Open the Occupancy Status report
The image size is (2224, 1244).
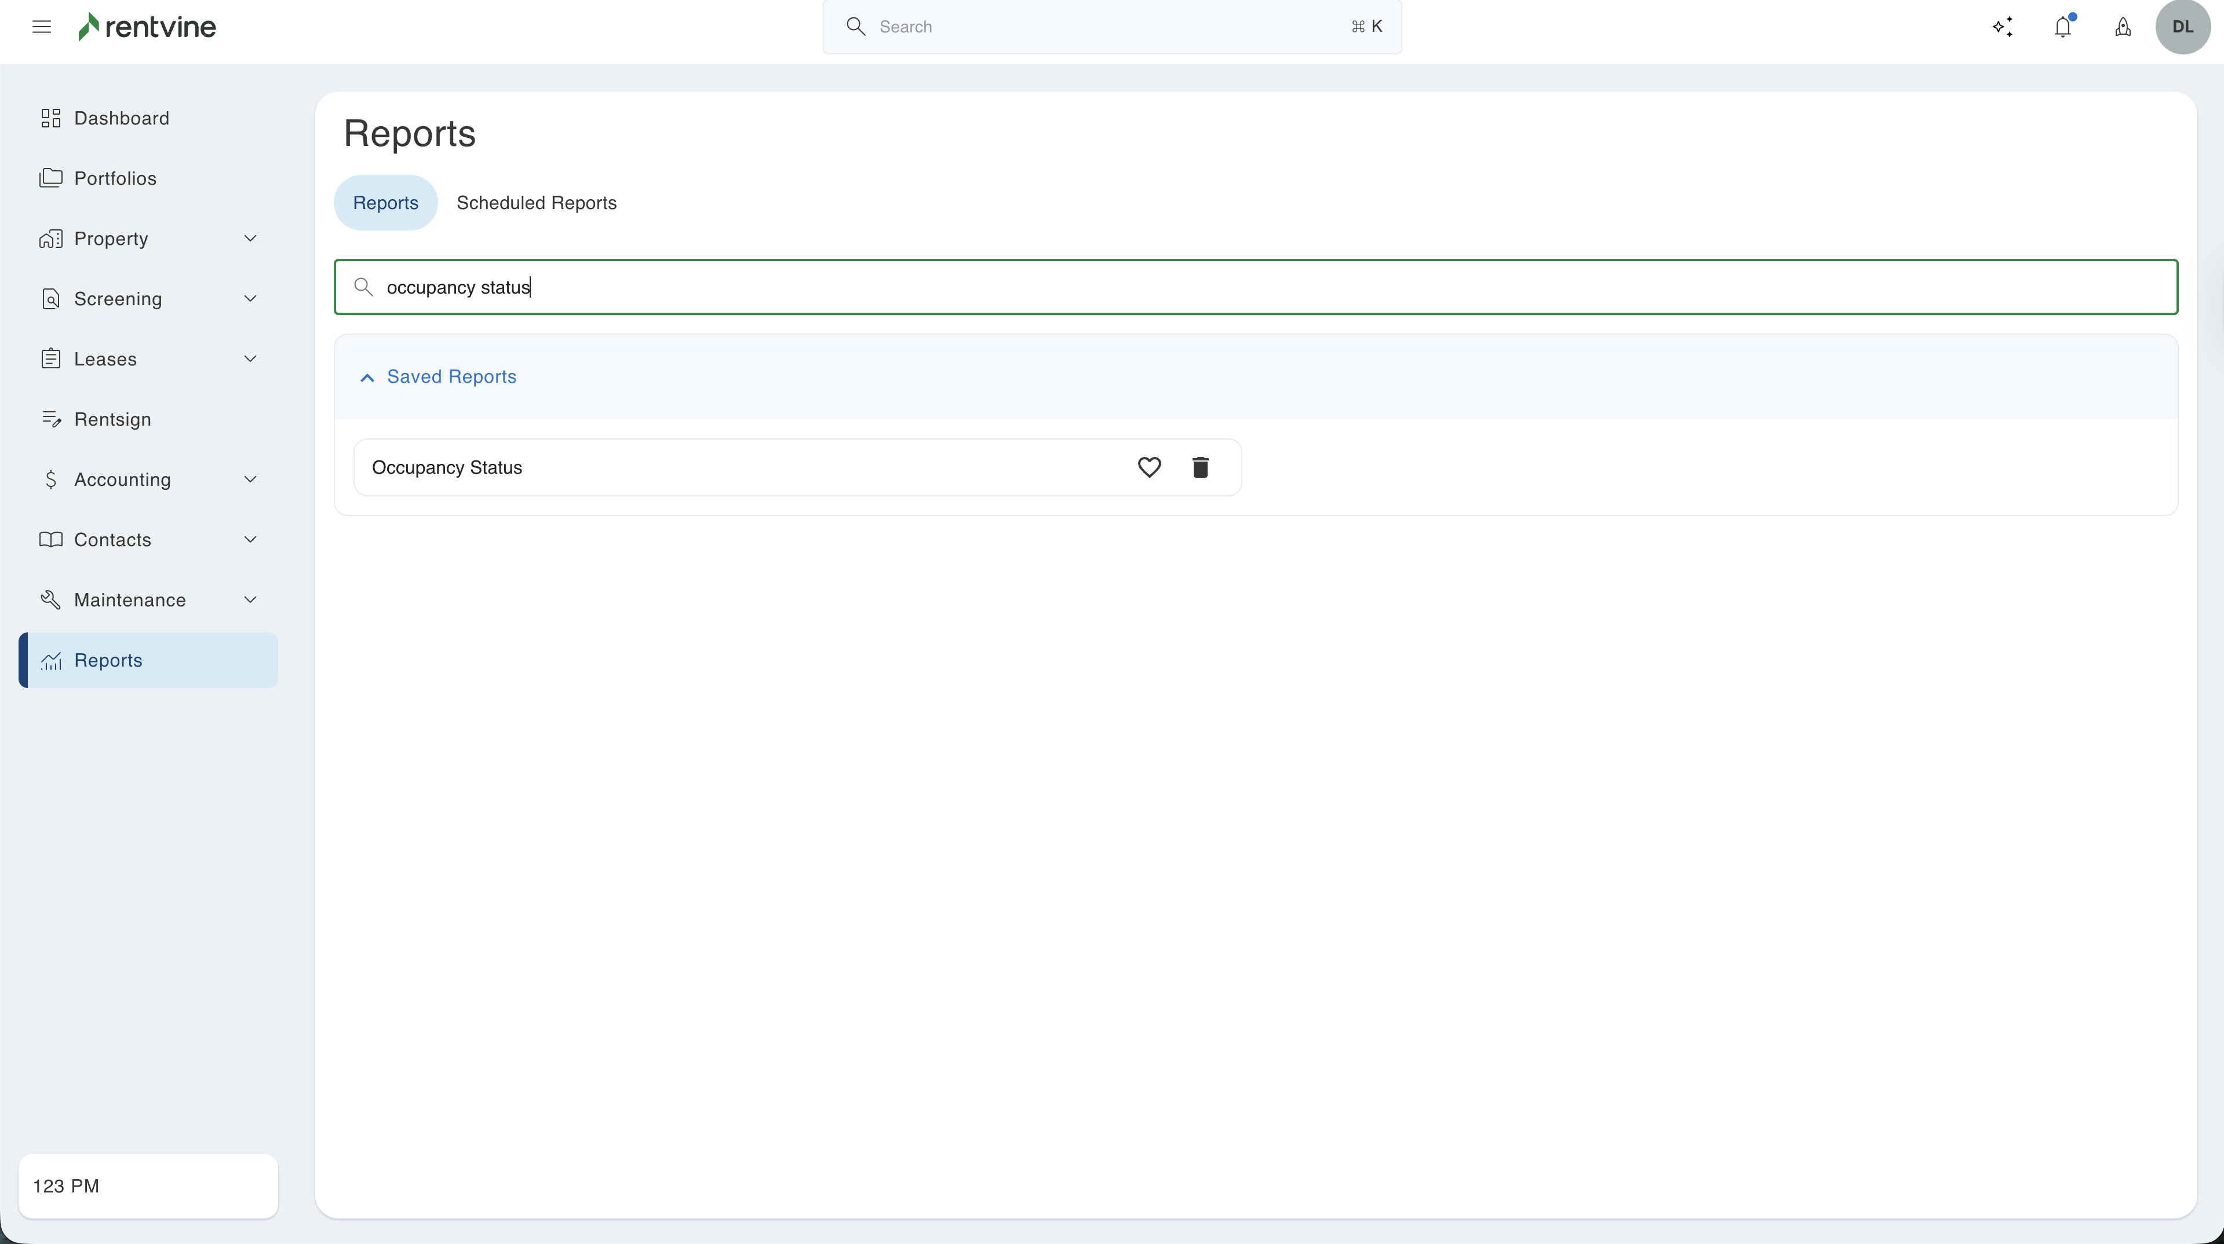click(447, 467)
